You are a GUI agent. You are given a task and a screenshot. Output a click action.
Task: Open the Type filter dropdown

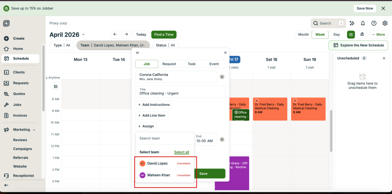point(62,45)
